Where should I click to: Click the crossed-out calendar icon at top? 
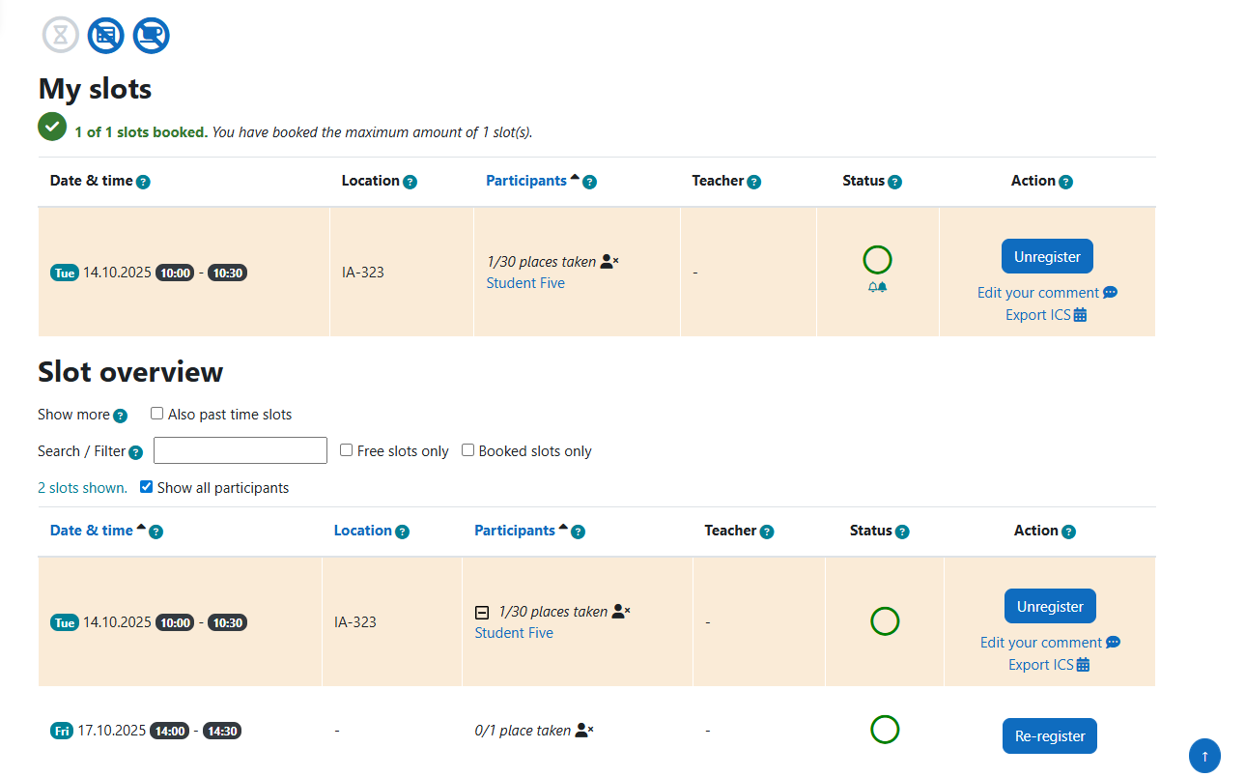106,36
